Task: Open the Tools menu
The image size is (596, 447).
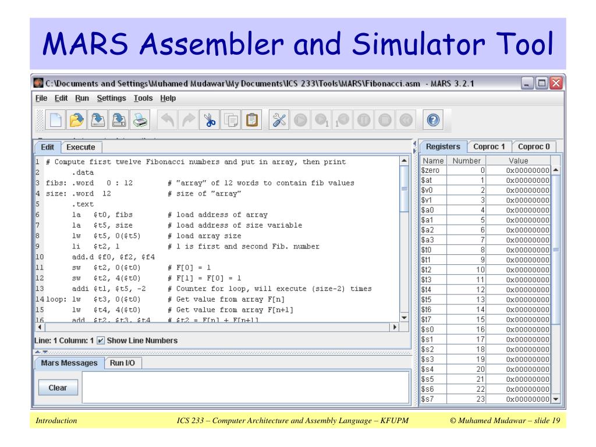Action: [x=143, y=98]
